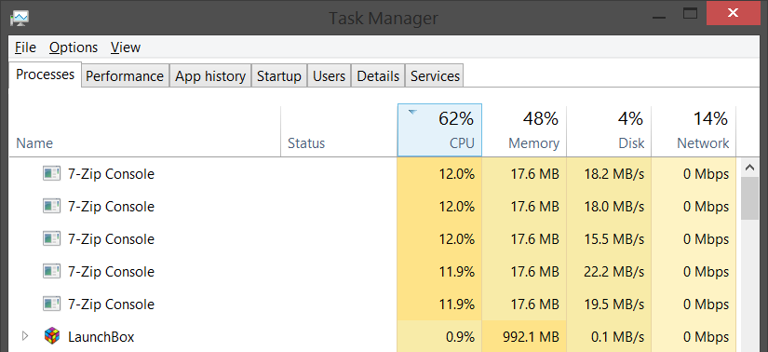Click the 7-Zip Console icon with 18.0 MB/s disk
The height and width of the screenshot is (352, 768).
(51, 207)
